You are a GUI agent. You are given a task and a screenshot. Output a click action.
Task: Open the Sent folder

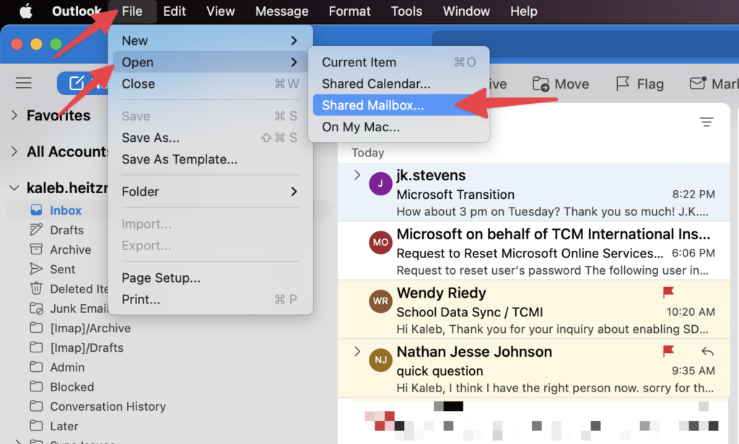pos(62,269)
